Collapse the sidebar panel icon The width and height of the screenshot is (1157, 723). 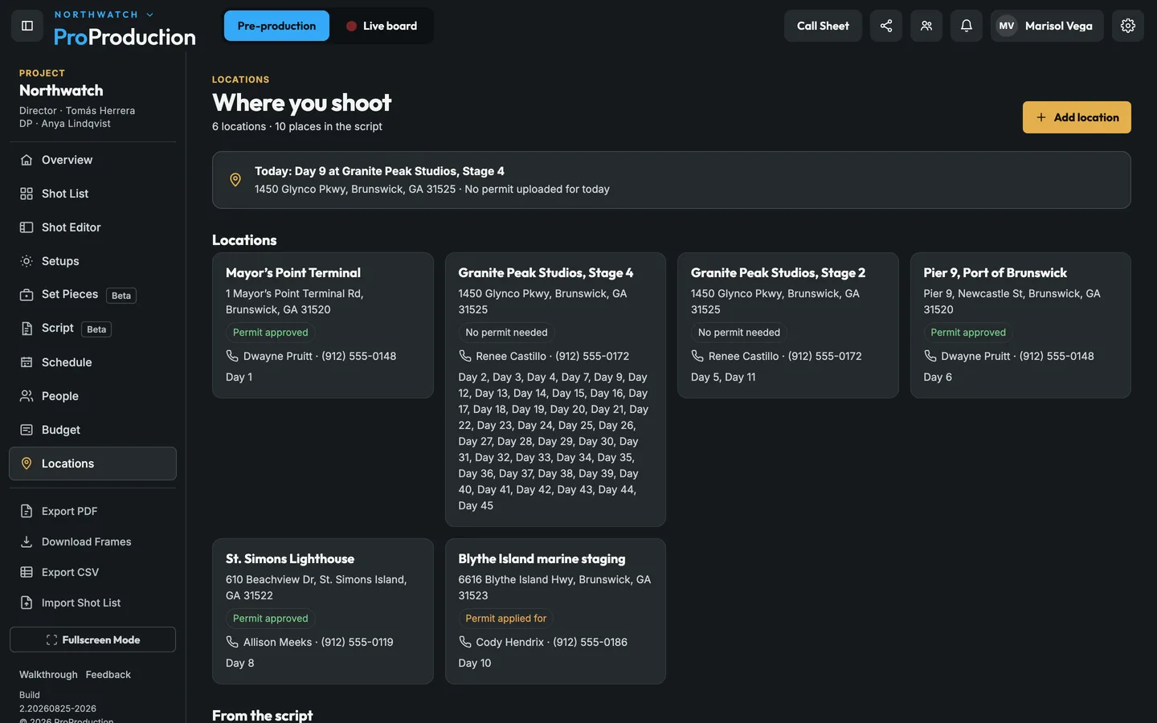[x=27, y=26]
